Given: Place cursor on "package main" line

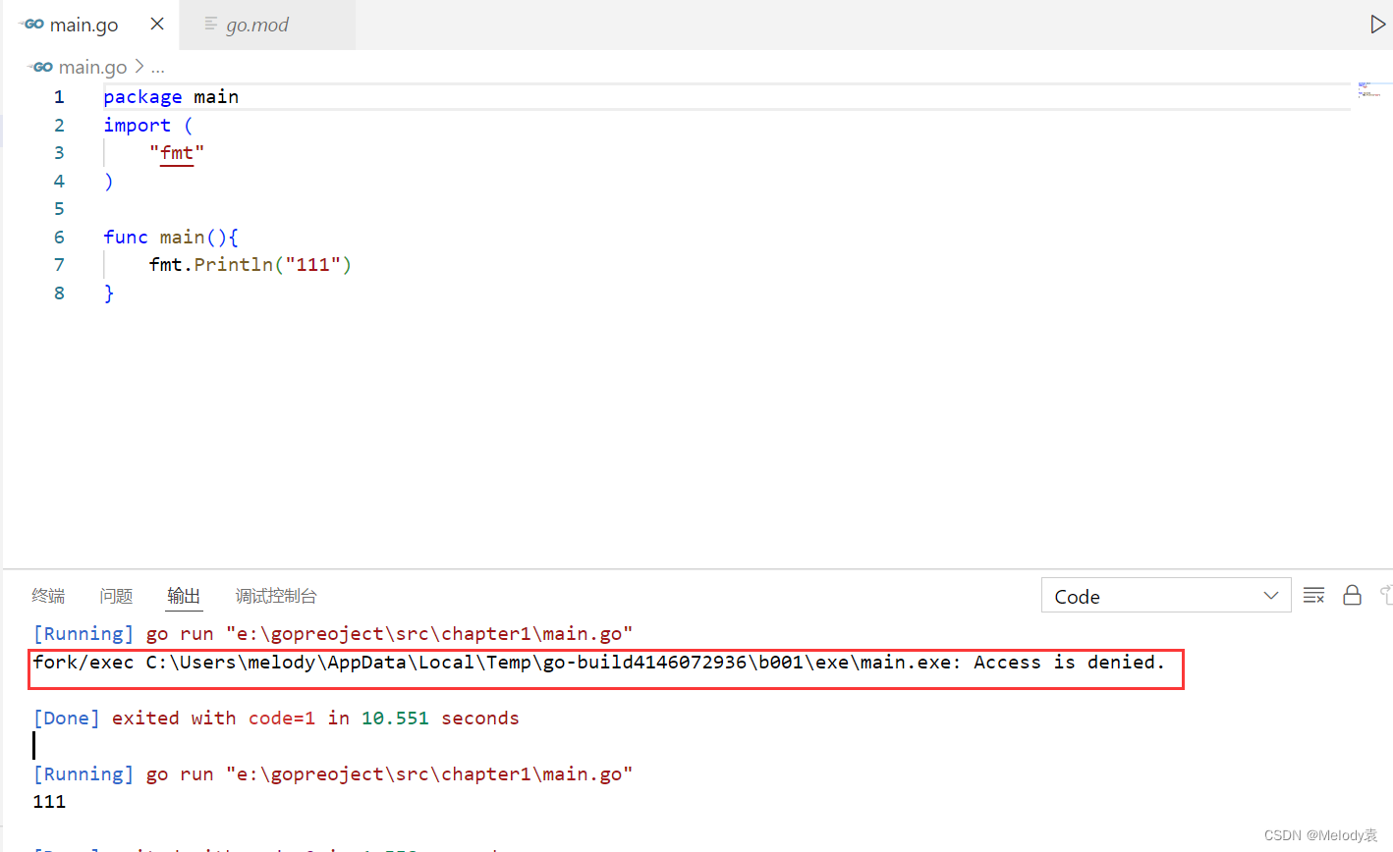Looking at the screenshot, I should (171, 97).
